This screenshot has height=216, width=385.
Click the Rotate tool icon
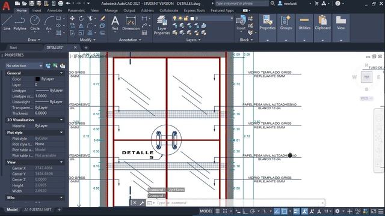[81, 19]
